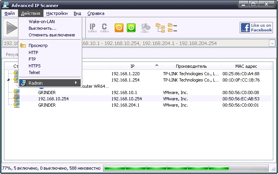The image size is (278, 174).
Task: Choose Wake-on-LAN from the menu
Action: pyautogui.click(x=50, y=22)
